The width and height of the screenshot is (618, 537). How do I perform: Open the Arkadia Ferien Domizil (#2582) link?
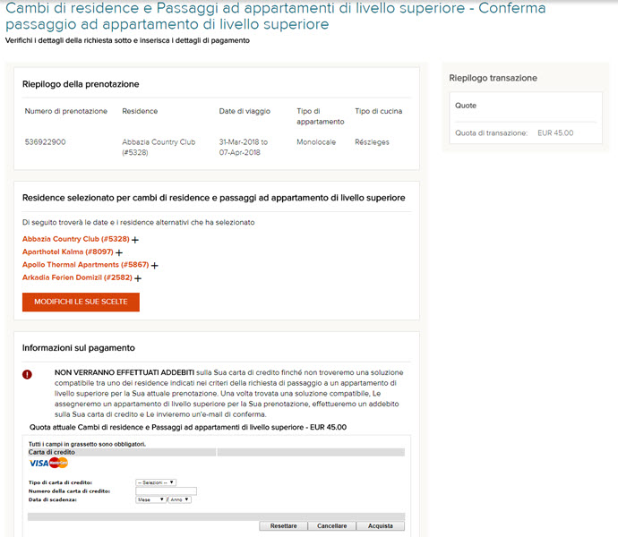coord(77,277)
